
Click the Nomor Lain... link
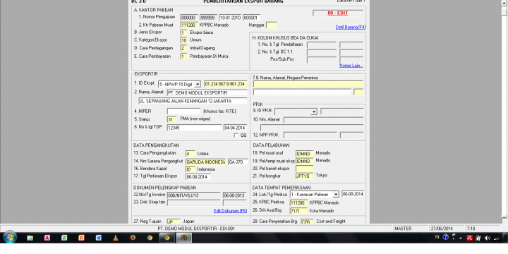[351, 66]
